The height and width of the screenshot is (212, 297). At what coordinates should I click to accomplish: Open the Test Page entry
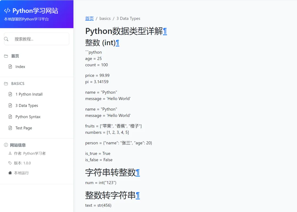[24, 128]
